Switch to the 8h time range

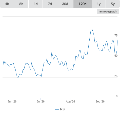(x=21, y=4)
